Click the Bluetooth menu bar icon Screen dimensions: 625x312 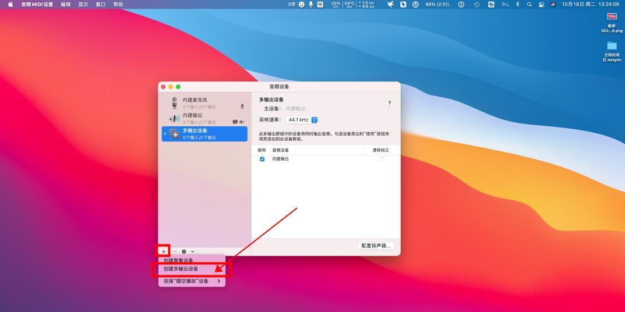[518, 5]
